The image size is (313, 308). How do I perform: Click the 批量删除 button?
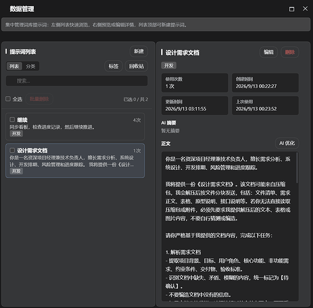click(x=39, y=99)
